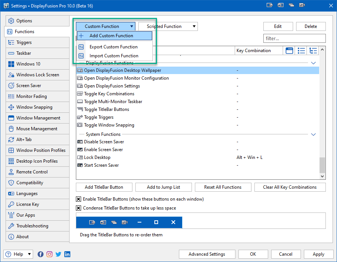
Task: Open the Help dropdown button
Action: (x=18, y=254)
